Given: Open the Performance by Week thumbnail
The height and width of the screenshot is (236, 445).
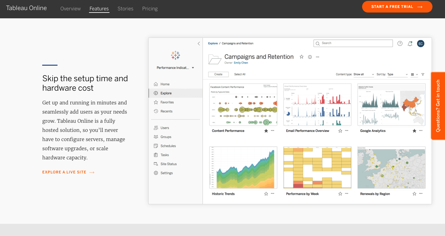Looking at the screenshot, I should pos(317,167).
